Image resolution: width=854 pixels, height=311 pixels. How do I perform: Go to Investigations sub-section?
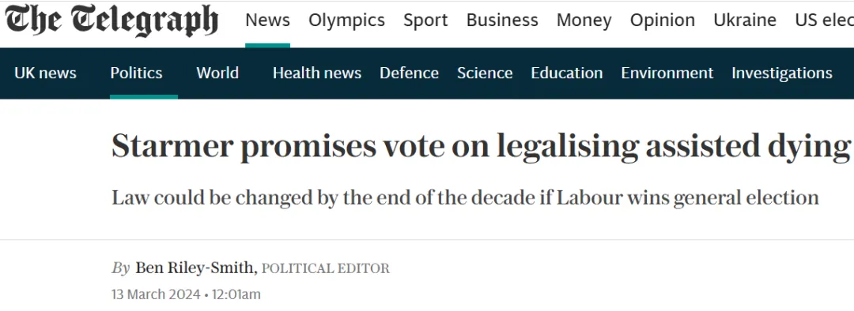(781, 73)
